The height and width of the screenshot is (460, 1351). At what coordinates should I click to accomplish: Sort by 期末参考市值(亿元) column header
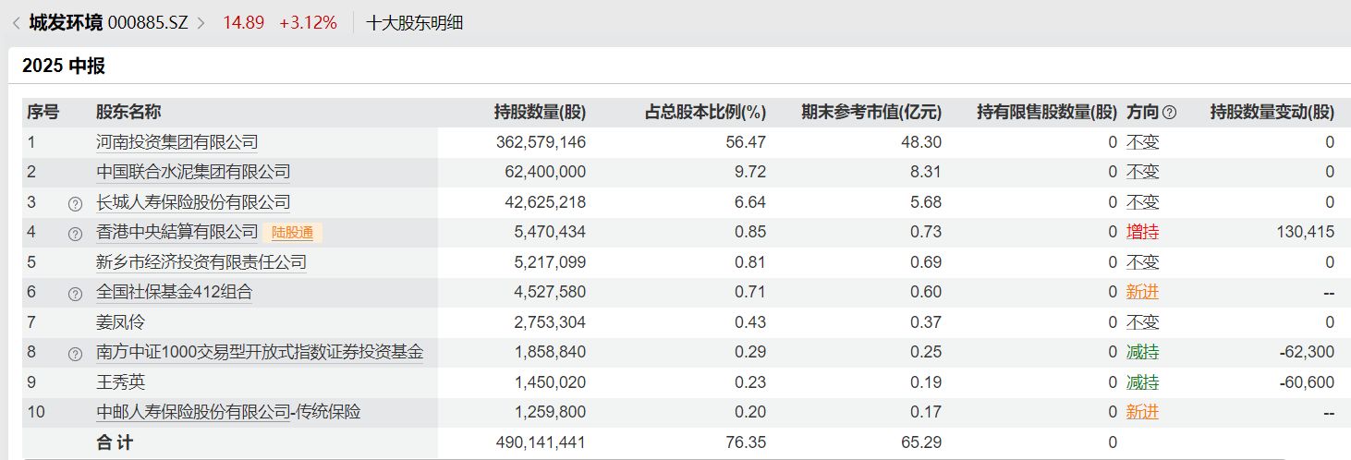pyautogui.click(x=870, y=113)
